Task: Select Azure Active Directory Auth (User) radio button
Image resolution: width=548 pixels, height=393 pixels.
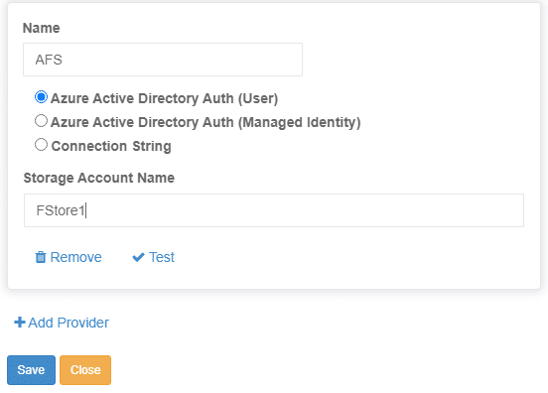Action: (x=41, y=97)
